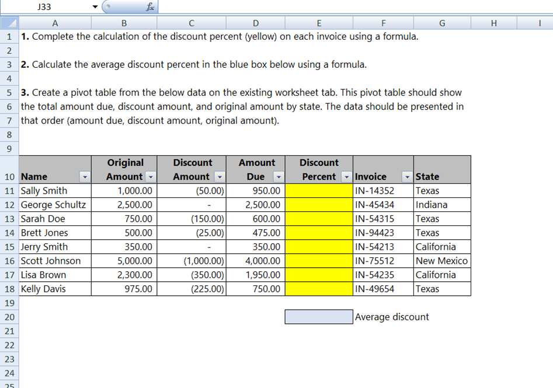Select the blue Average discount cell
Screen dimensions: 553x388
[x=318, y=316]
